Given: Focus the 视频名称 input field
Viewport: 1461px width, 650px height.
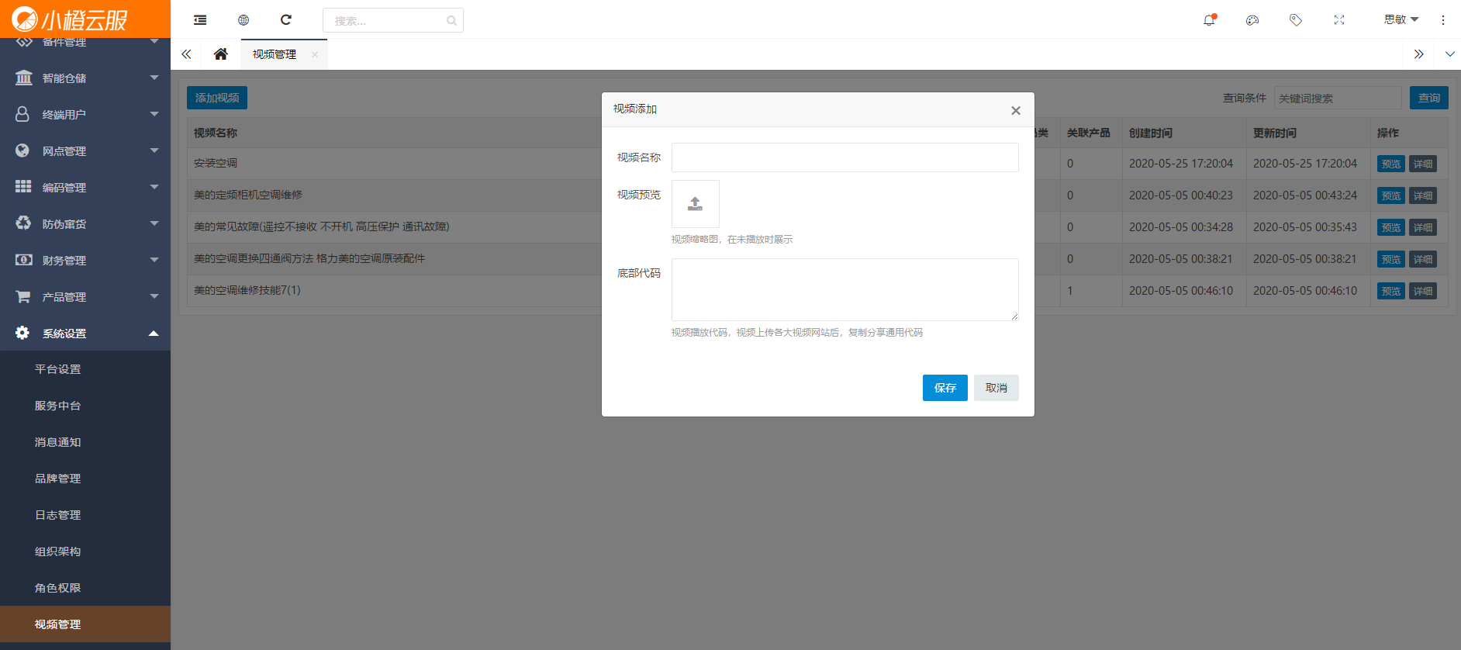Looking at the screenshot, I should [x=845, y=157].
